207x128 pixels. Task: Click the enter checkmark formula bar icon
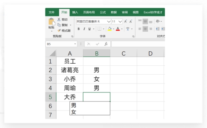pyautogui.click(x=97, y=44)
